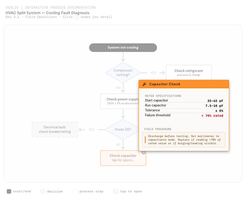Click the orange node icon in subtitle
This screenshot has height=198, width=251.
click(x=77, y=17)
